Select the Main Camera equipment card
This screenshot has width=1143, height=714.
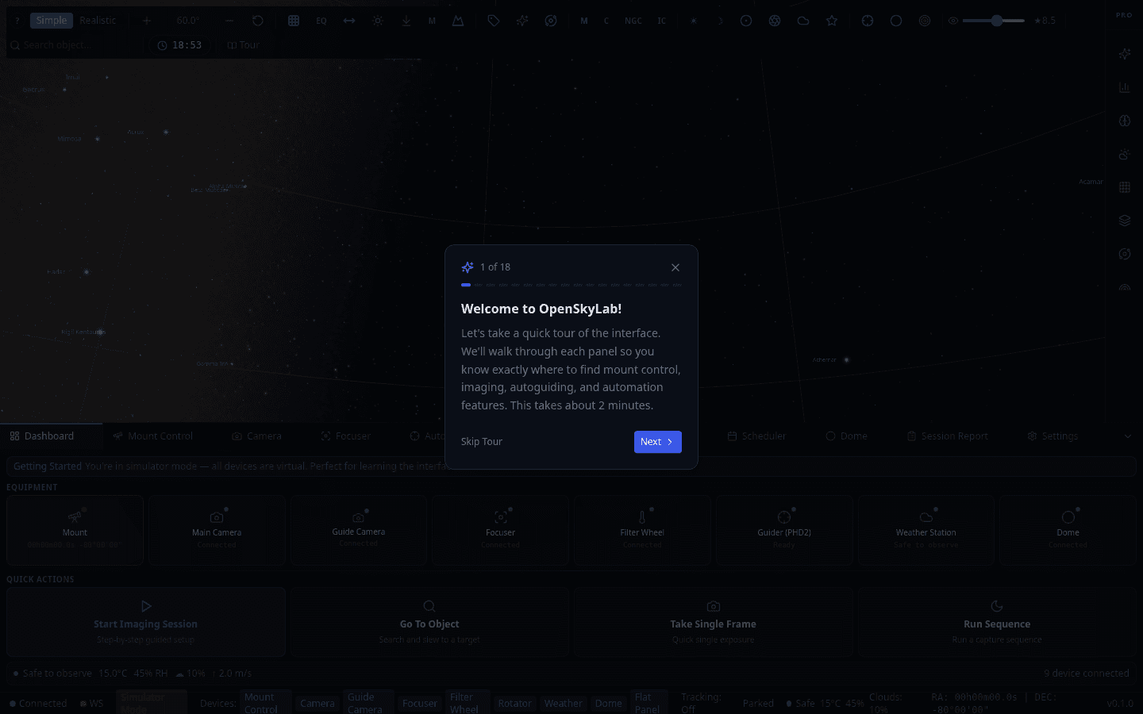(x=217, y=530)
